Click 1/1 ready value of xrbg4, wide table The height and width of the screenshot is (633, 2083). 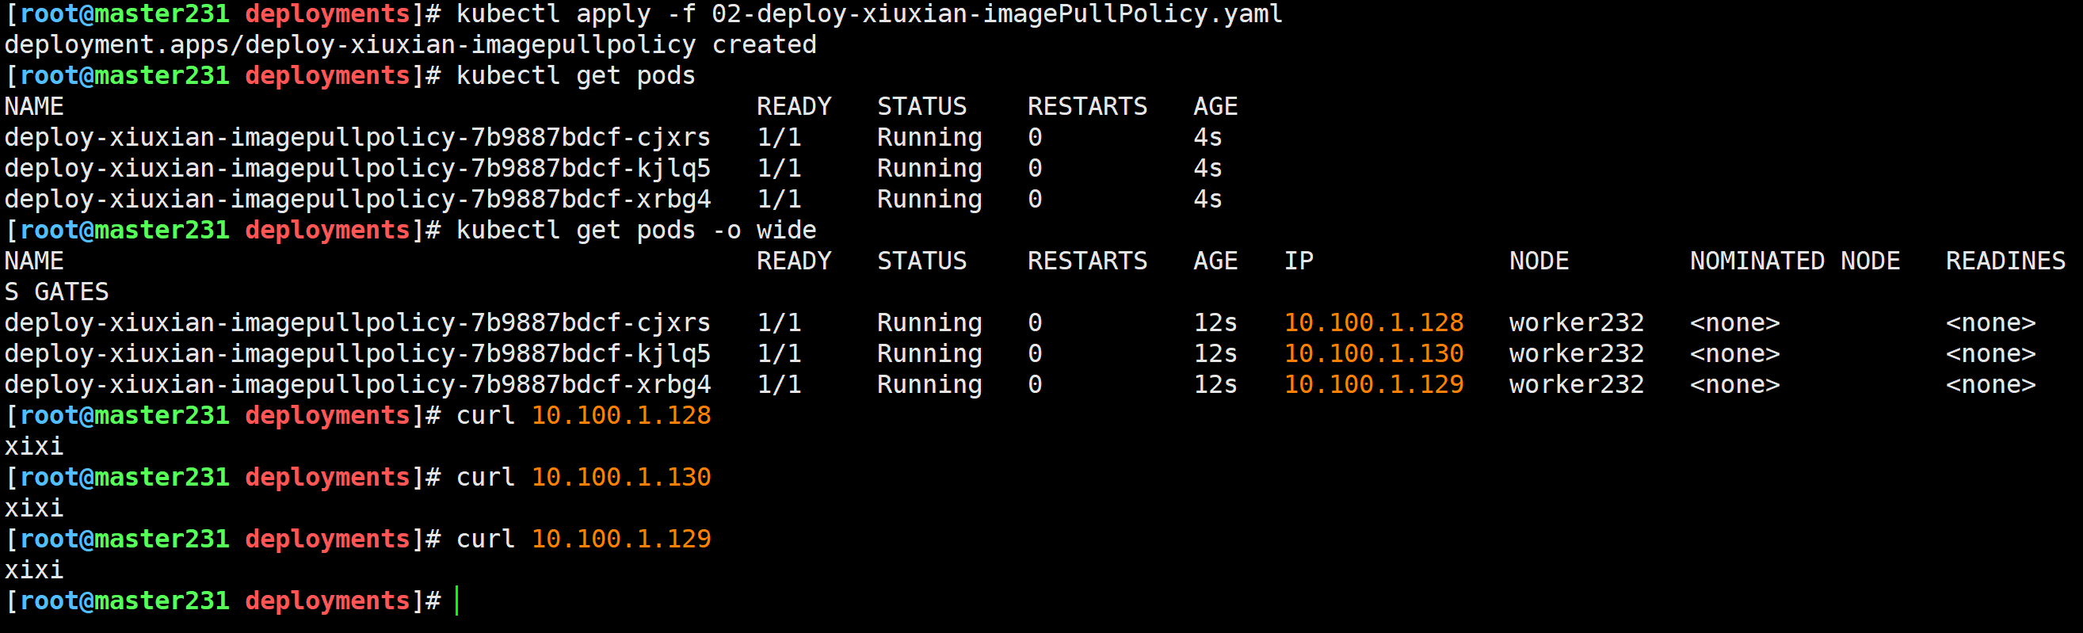click(780, 385)
